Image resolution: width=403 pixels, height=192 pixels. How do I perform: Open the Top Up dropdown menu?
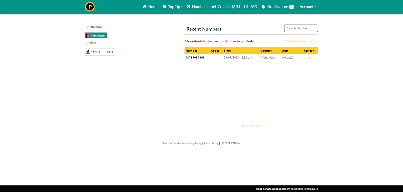(x=173, y=7)
